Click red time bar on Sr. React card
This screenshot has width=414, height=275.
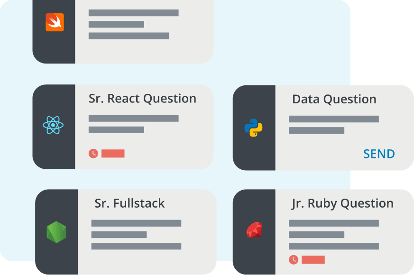tap(113, 153)
